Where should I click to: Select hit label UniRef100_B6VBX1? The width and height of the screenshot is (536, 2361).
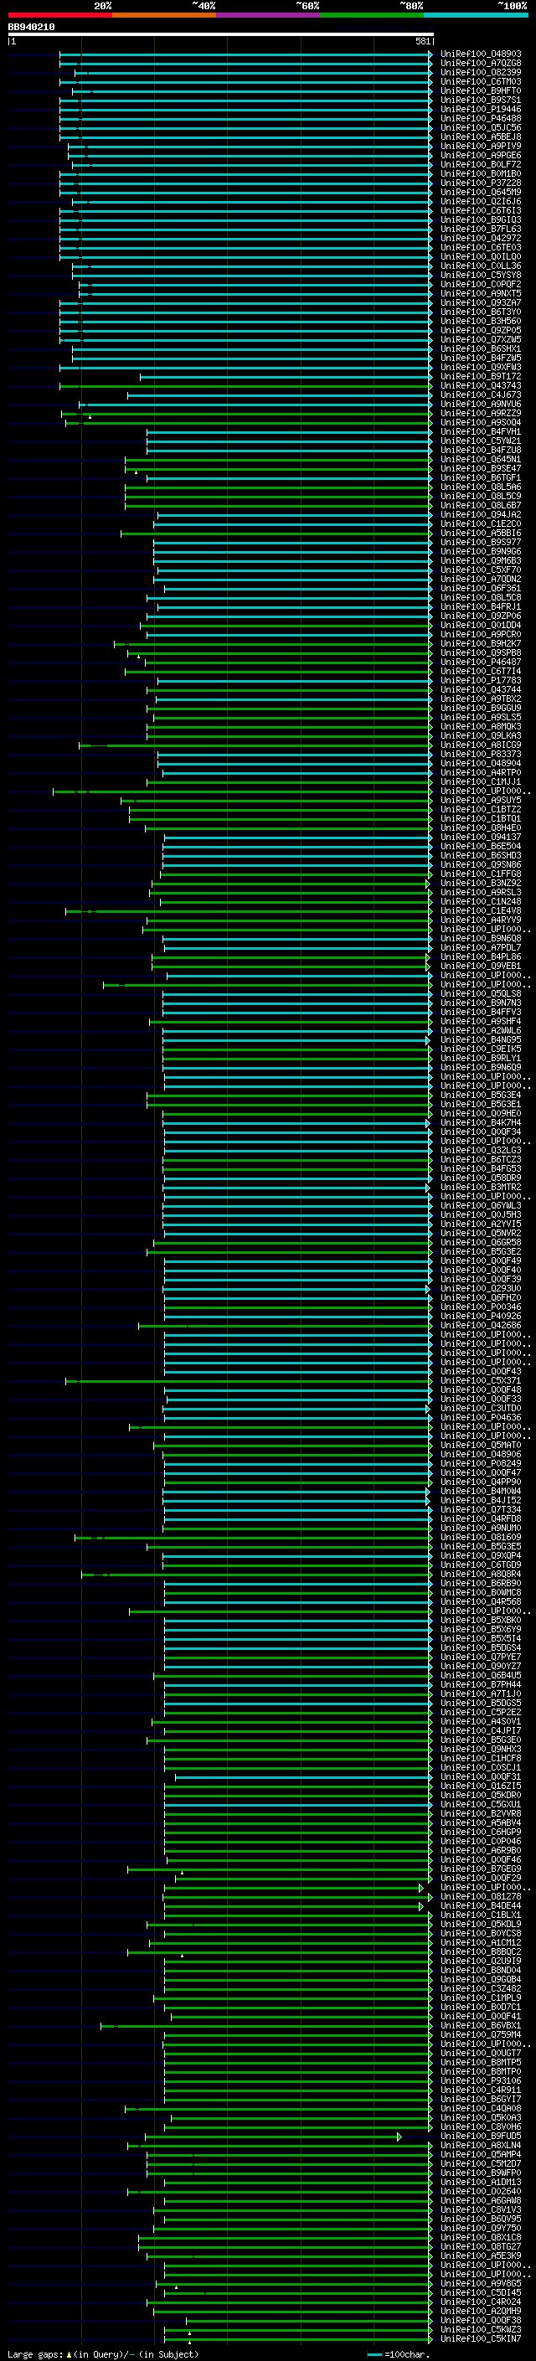pos(481,2025)
